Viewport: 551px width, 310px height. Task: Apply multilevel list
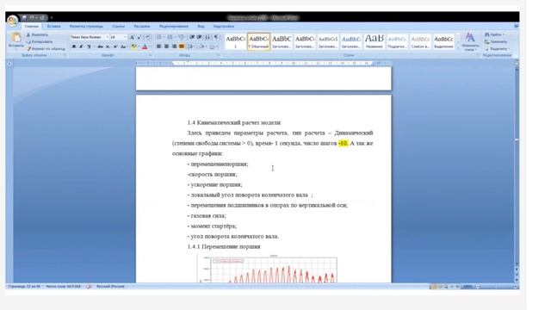[182, 37]
